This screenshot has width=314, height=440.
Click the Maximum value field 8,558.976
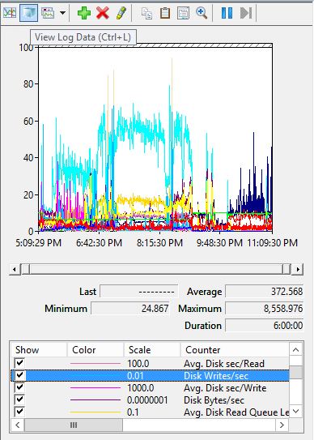pyautogui.click(x=264, y=309)
